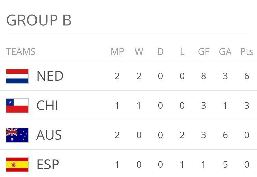Image resolution: width=257 pixels, height=177 pixels.
Task: Click the Spain flag icon
Action: coord(17,165)
